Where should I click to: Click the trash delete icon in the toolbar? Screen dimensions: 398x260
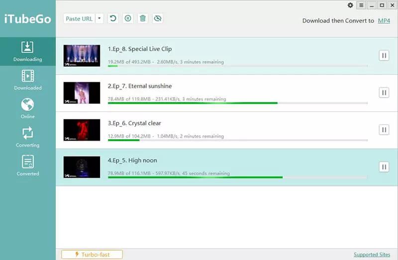coord(143,18)
